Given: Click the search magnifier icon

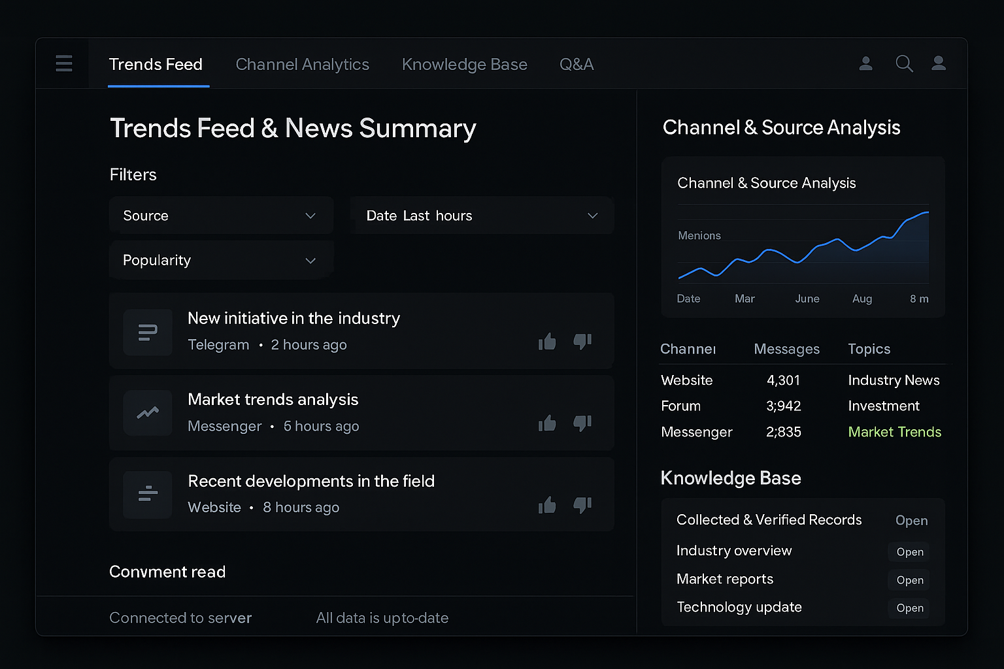Looking at the screenshot, I should tap(904, 63).
